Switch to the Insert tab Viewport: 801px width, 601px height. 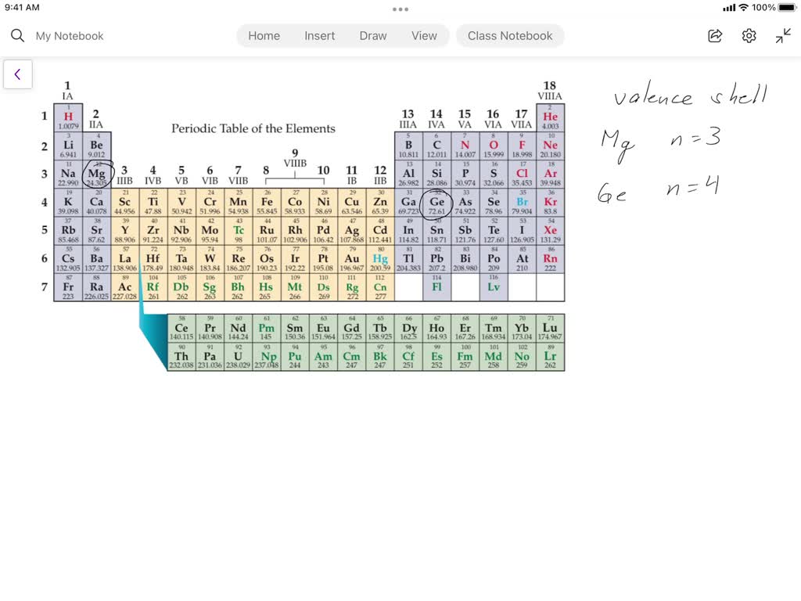[320, 35]
